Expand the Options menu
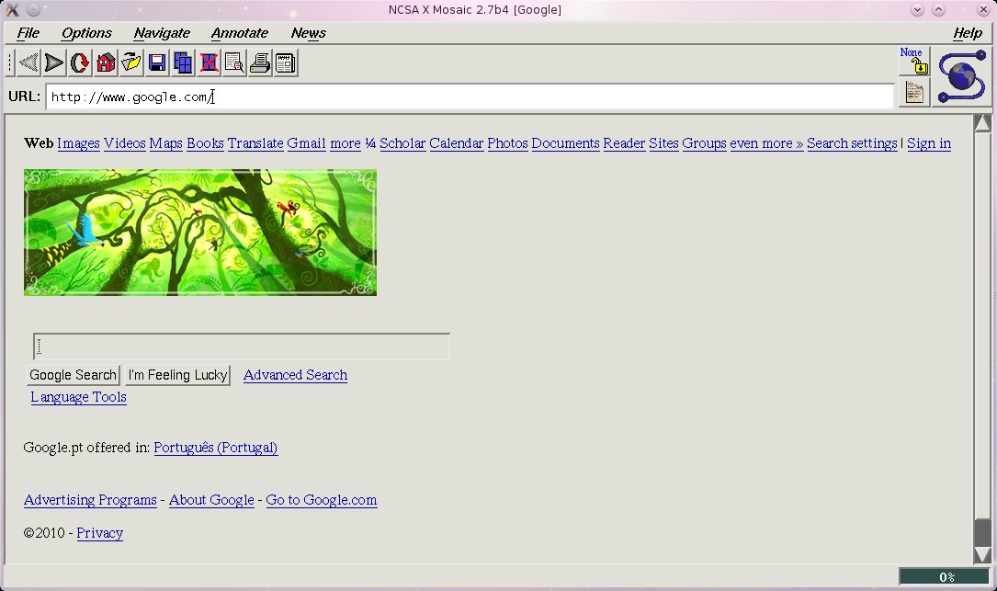Image resolution: width=997 pixels, height=591 pixels. 86,33
